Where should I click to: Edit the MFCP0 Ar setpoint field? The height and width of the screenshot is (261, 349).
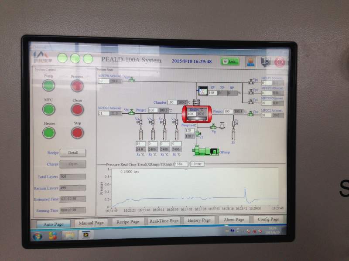pyautogui.click(x=104, y=81)
